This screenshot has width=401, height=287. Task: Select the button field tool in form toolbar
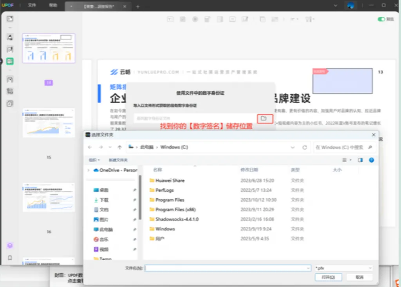click(x=232, y=19)
